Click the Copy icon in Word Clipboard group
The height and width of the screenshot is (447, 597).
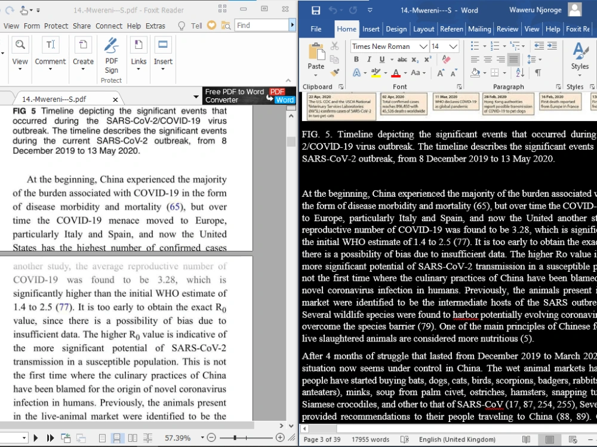point(334,59)
